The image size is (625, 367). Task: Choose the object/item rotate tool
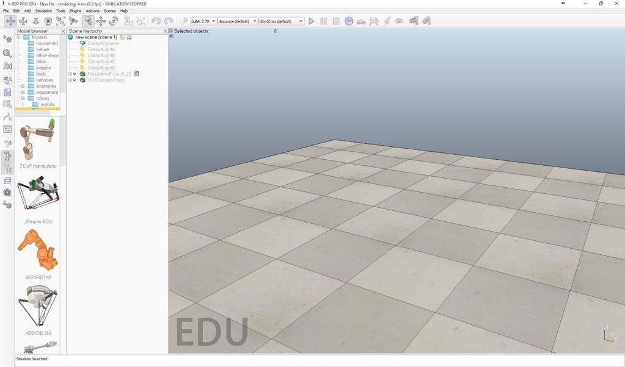pyautogui.click(x=114, y=21)
